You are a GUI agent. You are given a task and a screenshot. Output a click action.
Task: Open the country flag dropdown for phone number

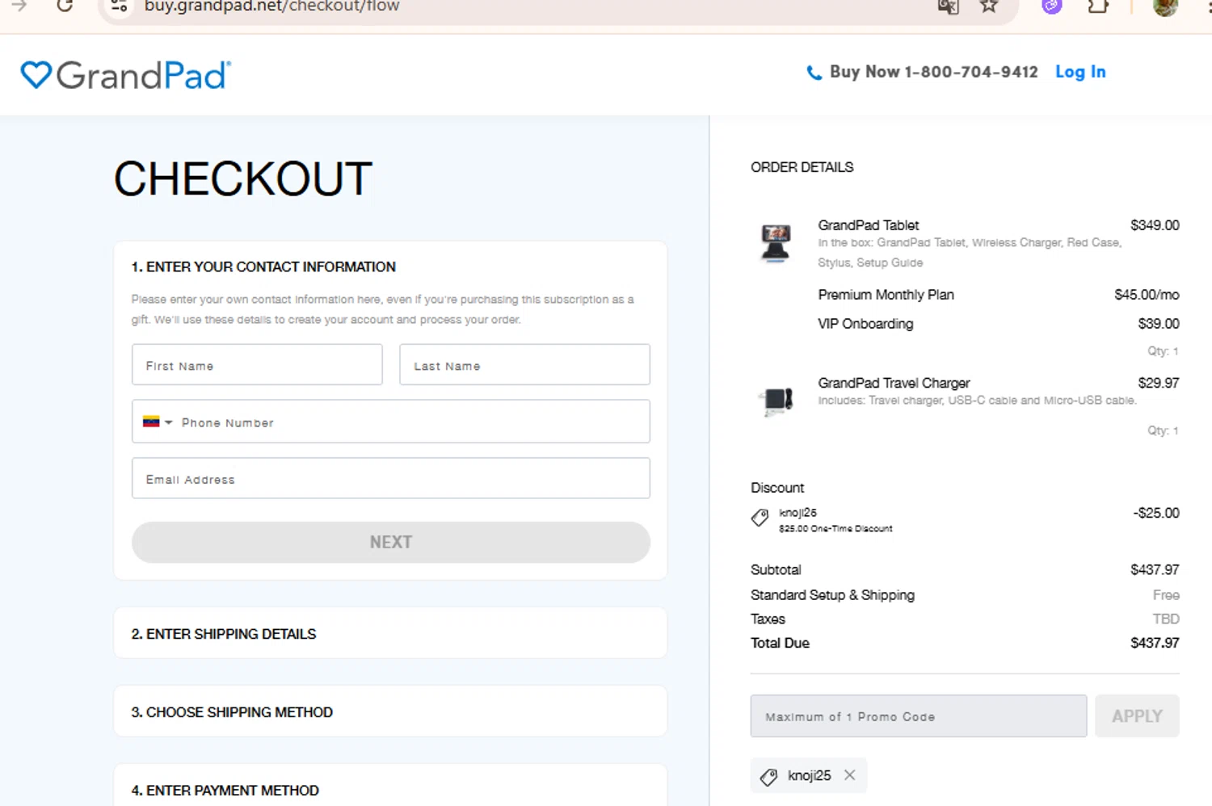158,422
